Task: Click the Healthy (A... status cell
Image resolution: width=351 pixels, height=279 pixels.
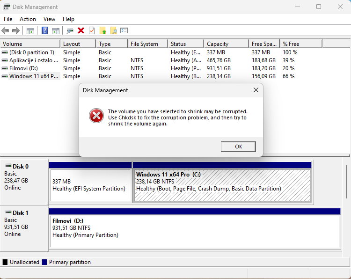Action: [x=186, y=60]
